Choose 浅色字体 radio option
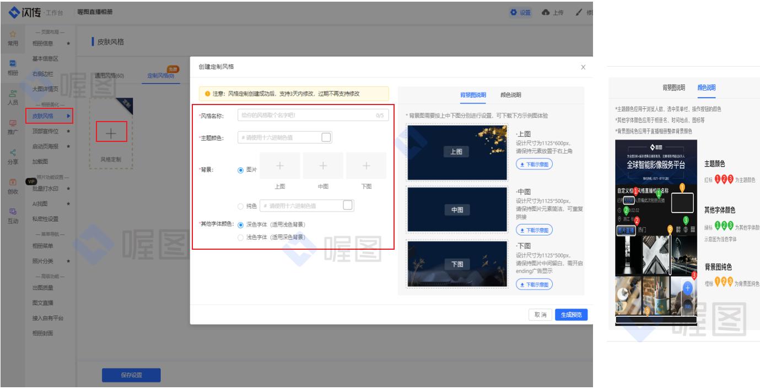This screenshot has width=760, height=390. pos(240,238)
